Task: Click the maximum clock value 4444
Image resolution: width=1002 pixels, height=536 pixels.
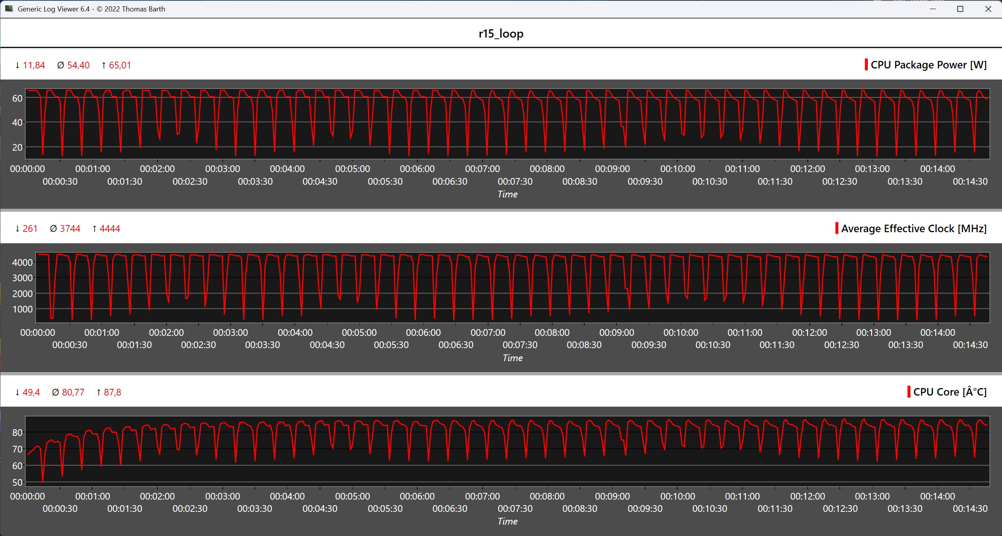Action: click(x=110, y=229)
